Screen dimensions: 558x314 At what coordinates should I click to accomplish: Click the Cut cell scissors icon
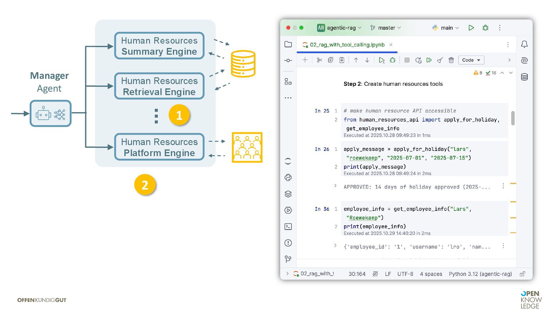(x=319, y=60)
